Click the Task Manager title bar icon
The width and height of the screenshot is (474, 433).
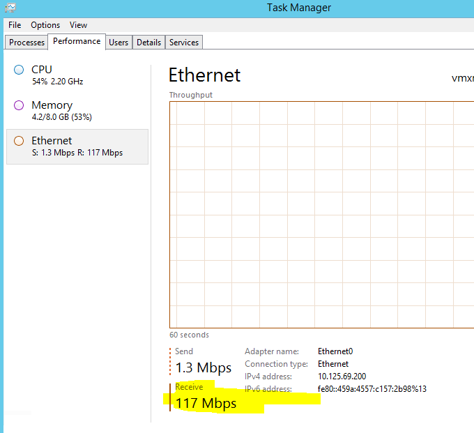point(10,8)
